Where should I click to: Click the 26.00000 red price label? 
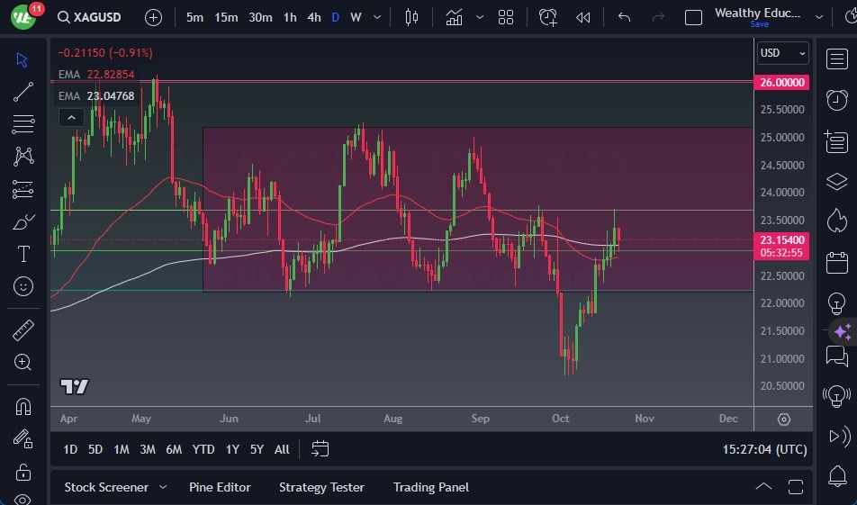tap(782, 82)
